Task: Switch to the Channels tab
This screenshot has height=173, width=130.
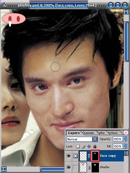Action: pyautogui.click(x=88, y=133)
